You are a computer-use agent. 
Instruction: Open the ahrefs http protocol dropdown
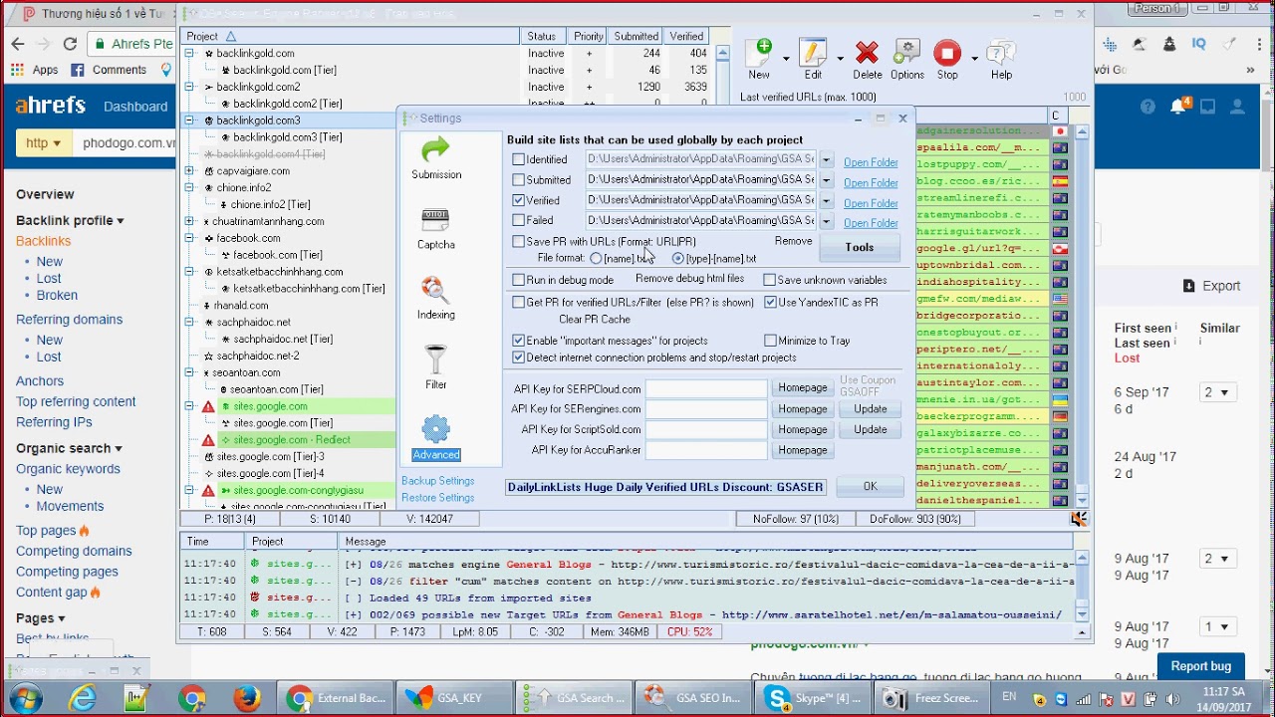(43, 143)
